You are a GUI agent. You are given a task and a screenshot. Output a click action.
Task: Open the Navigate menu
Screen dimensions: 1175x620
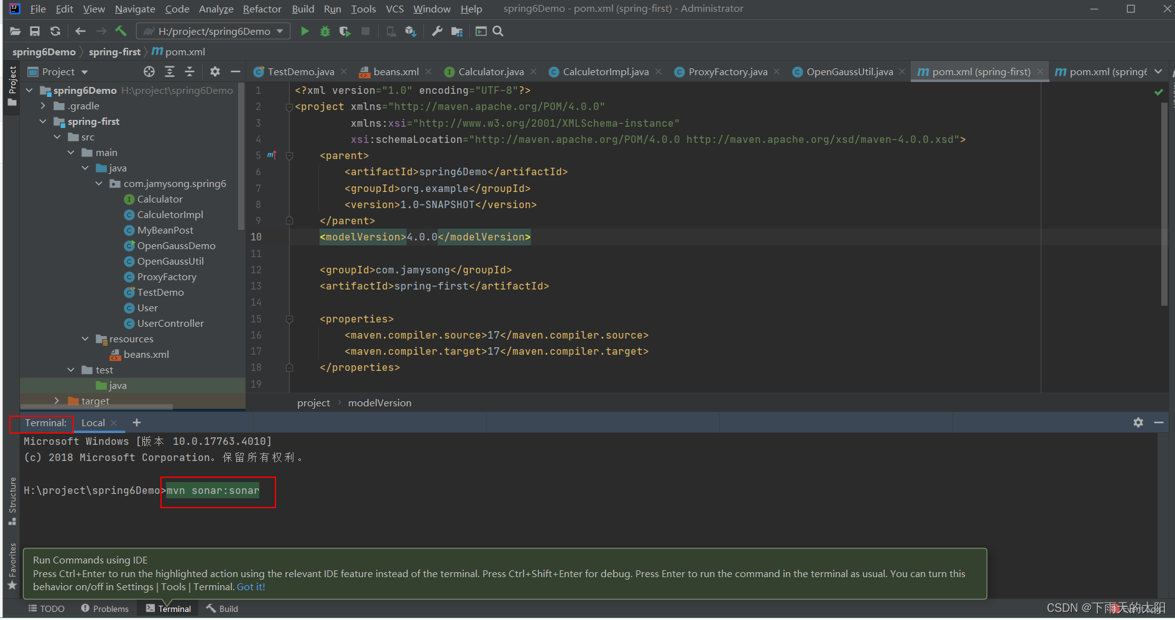click(x=135, y=9)
